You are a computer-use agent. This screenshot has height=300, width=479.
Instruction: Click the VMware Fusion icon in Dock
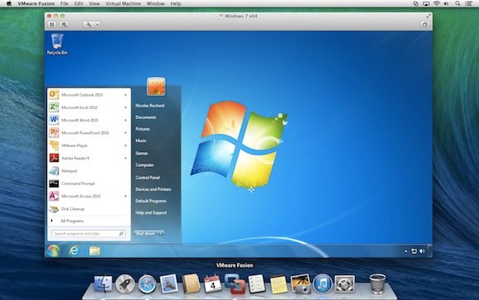click(235, 283)
